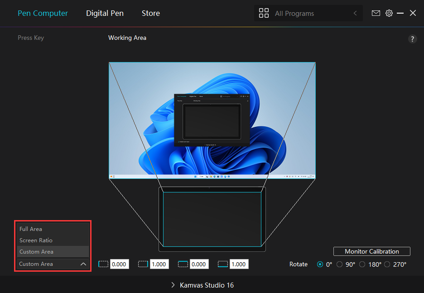Viewport: 424px width, 293px height.
Task: Choose the 180° rotate radio button
Action: click(362, 264)
